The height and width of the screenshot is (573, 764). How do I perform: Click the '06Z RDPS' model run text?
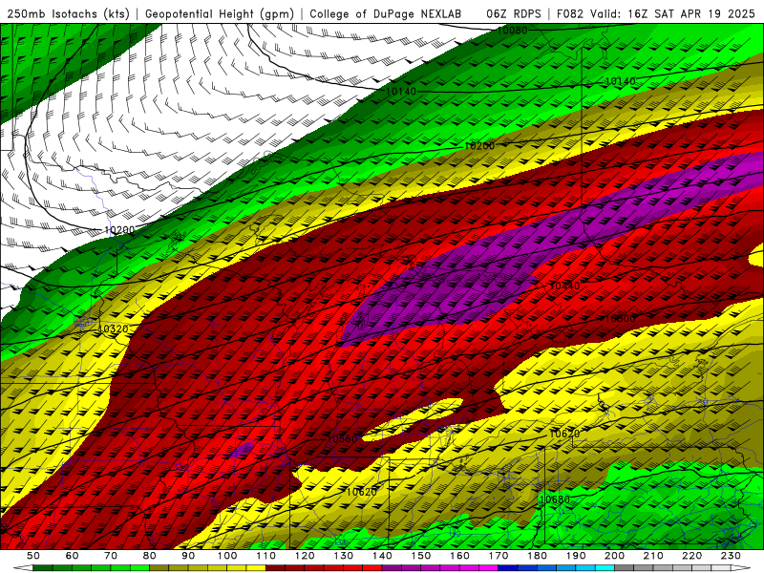514,13
